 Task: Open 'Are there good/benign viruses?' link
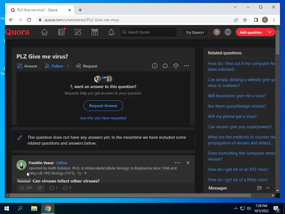237,106
